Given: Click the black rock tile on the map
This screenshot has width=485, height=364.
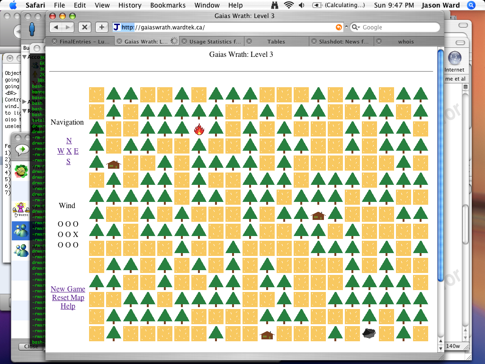Looking at the screenshot, I should (x=368, y=333).
